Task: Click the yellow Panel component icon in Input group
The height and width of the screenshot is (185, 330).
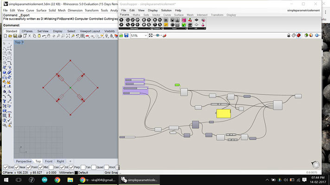Action: [x=166, y=25]
